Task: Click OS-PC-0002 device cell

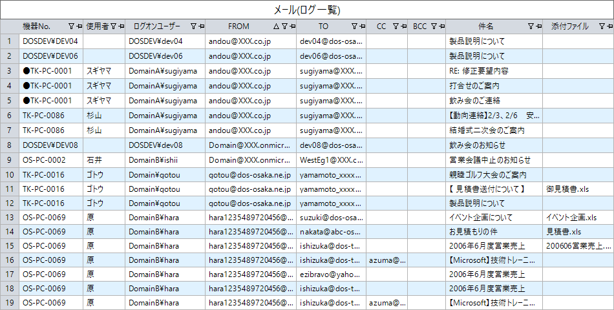Action: click(51, 160)
